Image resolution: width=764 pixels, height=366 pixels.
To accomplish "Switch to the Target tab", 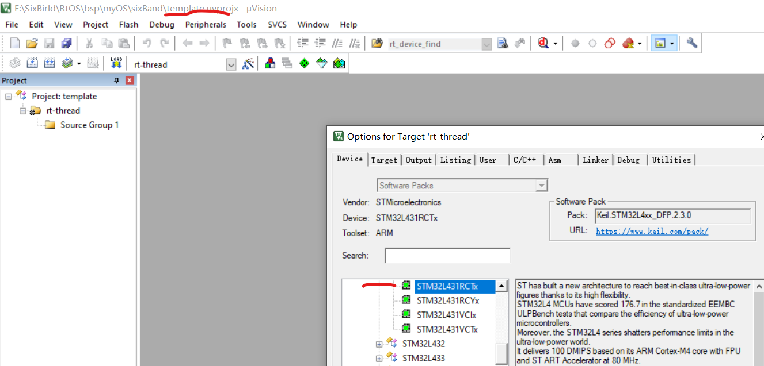I will [384, 160].
